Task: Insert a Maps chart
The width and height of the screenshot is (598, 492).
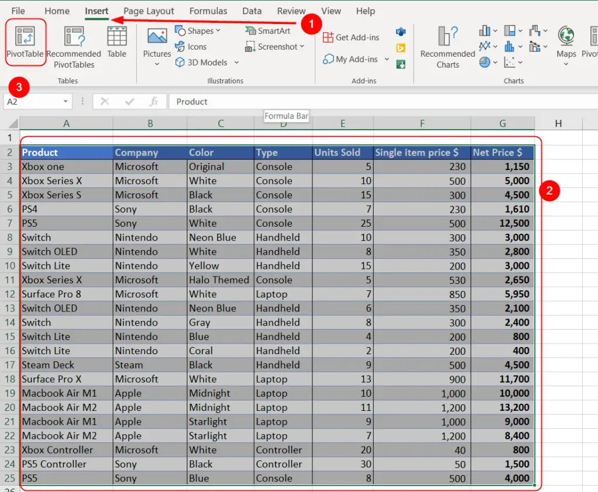Action: pos(566,43)
